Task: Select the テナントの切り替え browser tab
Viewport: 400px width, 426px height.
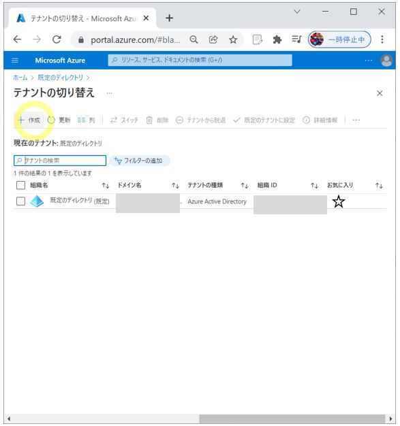Action: tap(82, 18)
